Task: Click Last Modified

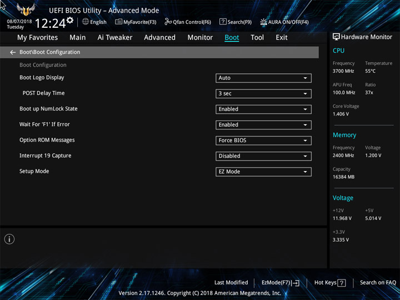Action: click(231, 283)
